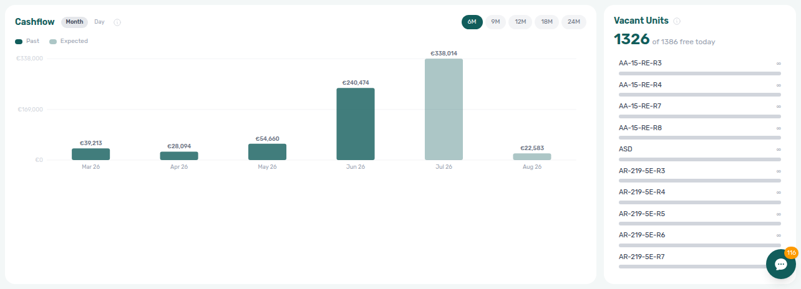Click the 116 notification badge
Viewport: 801px width, 289px height.
(x=791, y=253)
